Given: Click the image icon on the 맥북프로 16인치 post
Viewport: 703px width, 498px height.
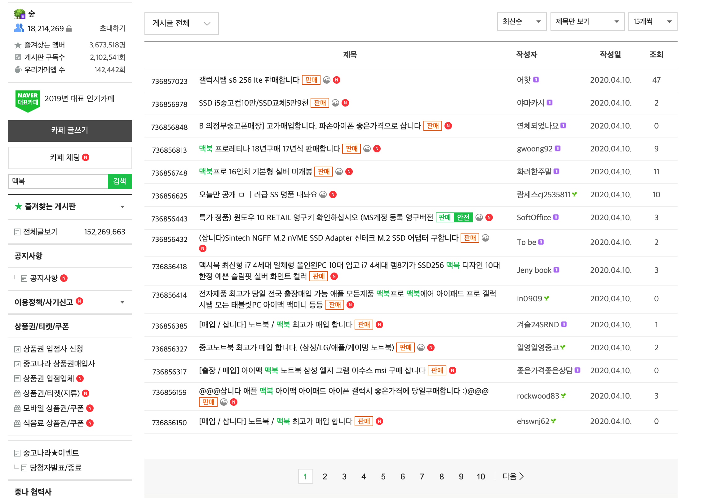Looking at the screenshot, I should [x=339, y=172].
